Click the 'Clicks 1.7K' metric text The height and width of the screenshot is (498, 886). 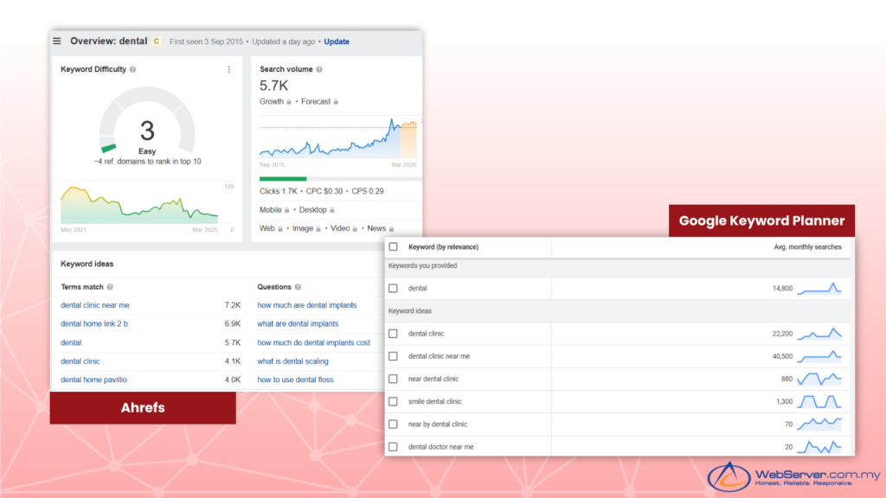pos(278,191)
